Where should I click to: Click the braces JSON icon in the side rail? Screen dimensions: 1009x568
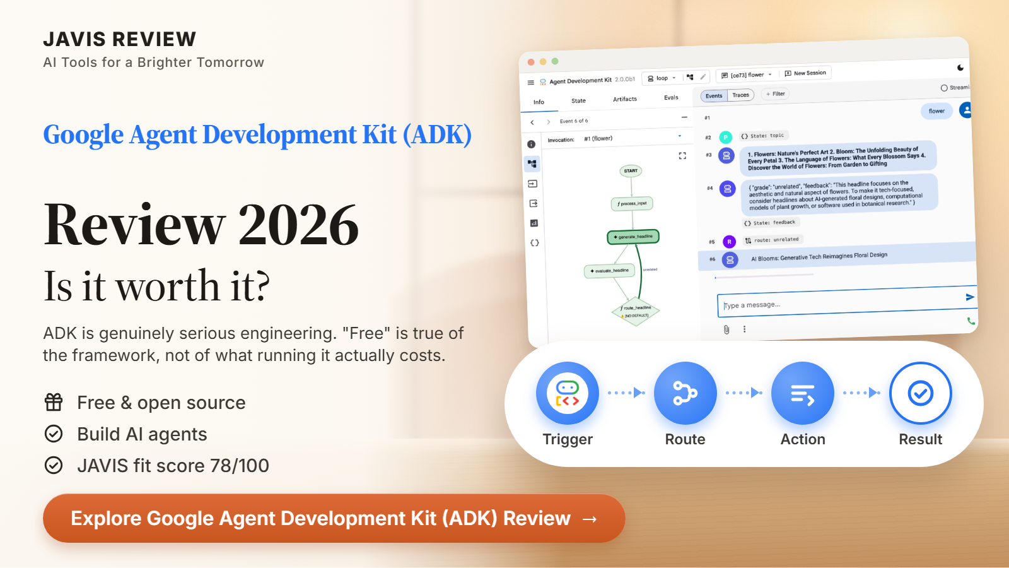535,243
